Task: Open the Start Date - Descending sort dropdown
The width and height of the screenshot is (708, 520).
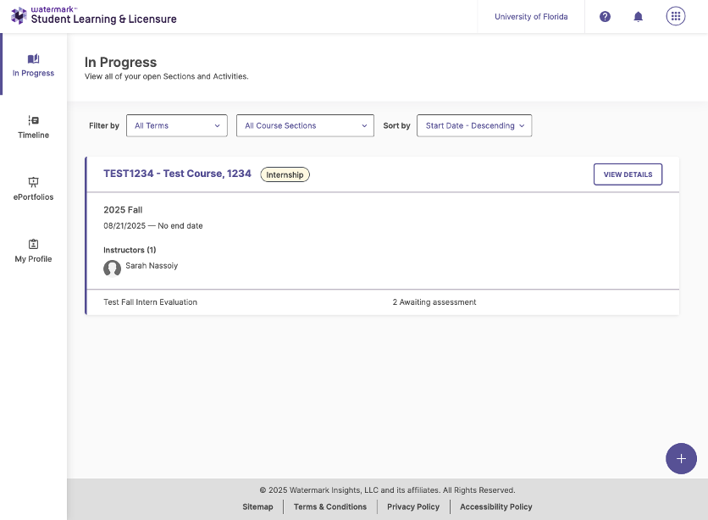Action: (474, 125)
